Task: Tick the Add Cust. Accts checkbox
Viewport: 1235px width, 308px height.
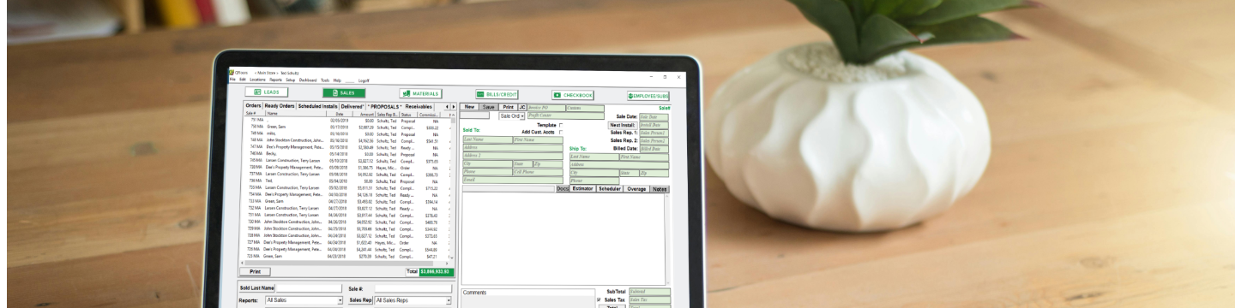Action: coord(561,132)
